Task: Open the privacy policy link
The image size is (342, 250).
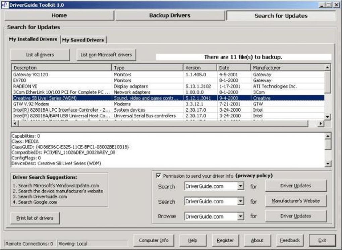Action: 254,176
